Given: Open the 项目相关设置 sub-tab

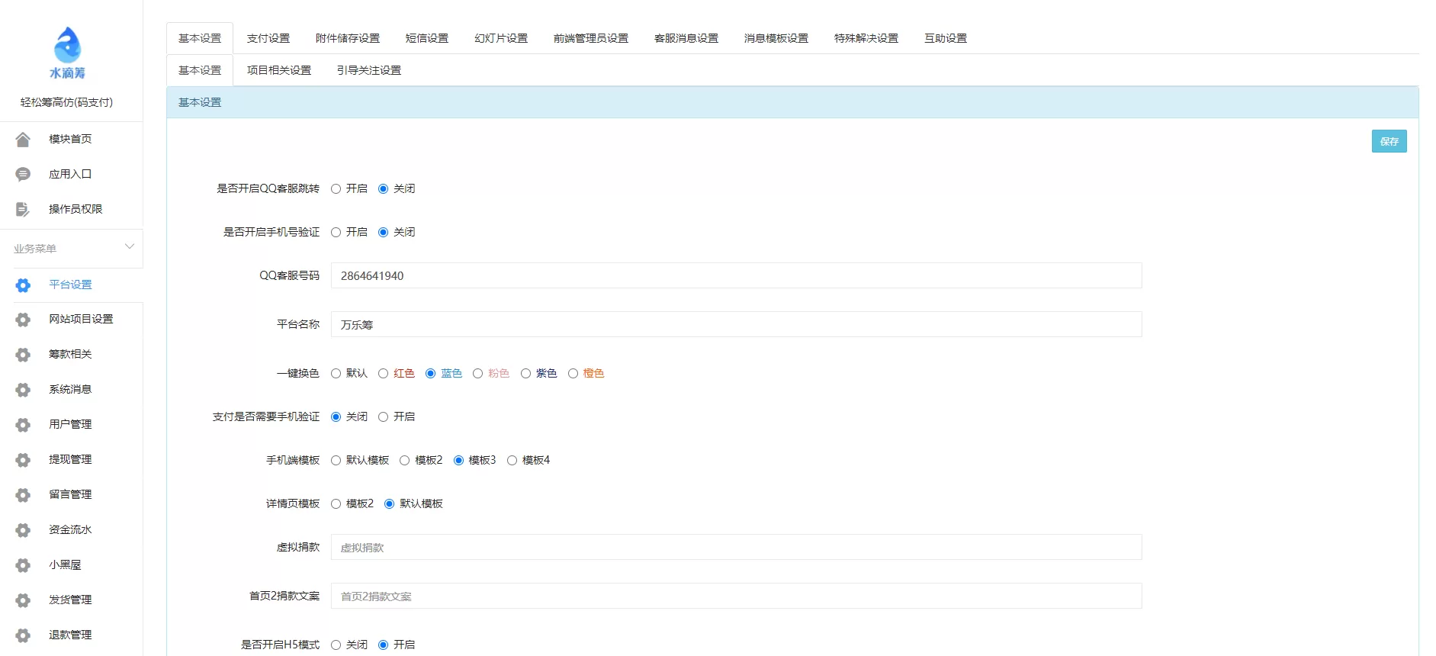Looking at the screenshot, I should coord(278,70).
